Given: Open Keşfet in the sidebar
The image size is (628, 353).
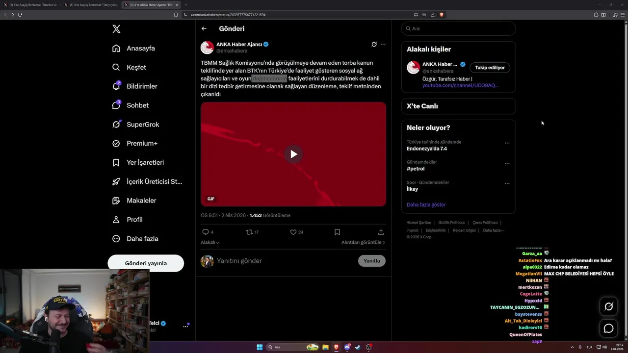Looking at the screenshot, I should (x=130, y=67).
